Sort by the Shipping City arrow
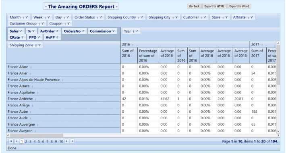The height and width of the screenshot is (153, 286). pyautogui.click(x=173, y=18)
